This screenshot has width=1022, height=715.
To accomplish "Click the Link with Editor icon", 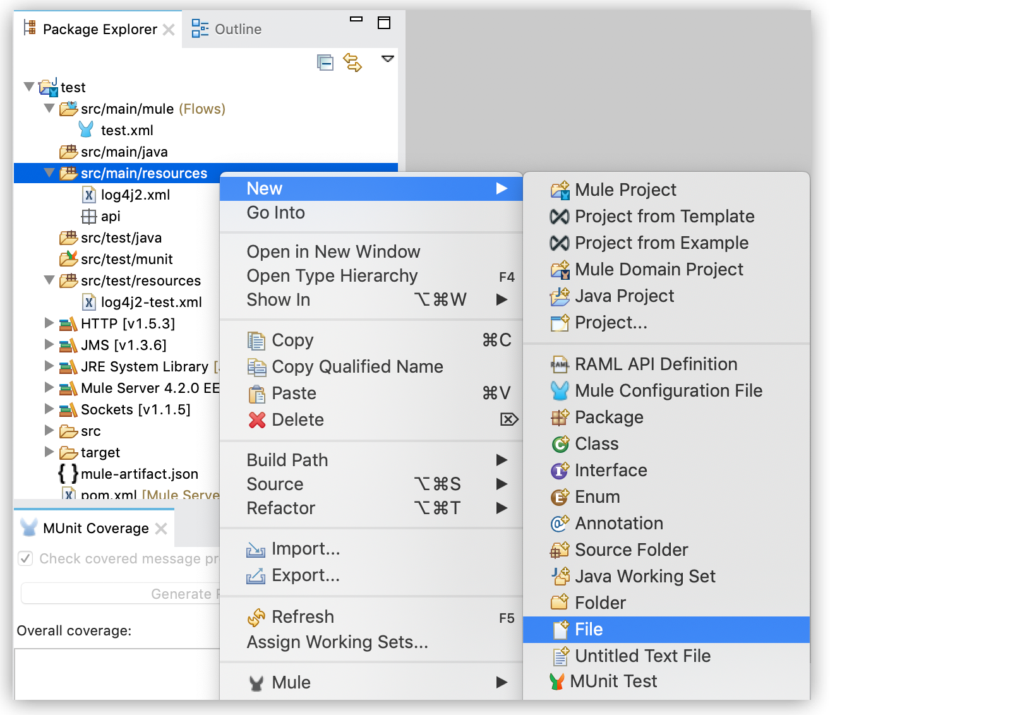I will click(x=353, y=63).
